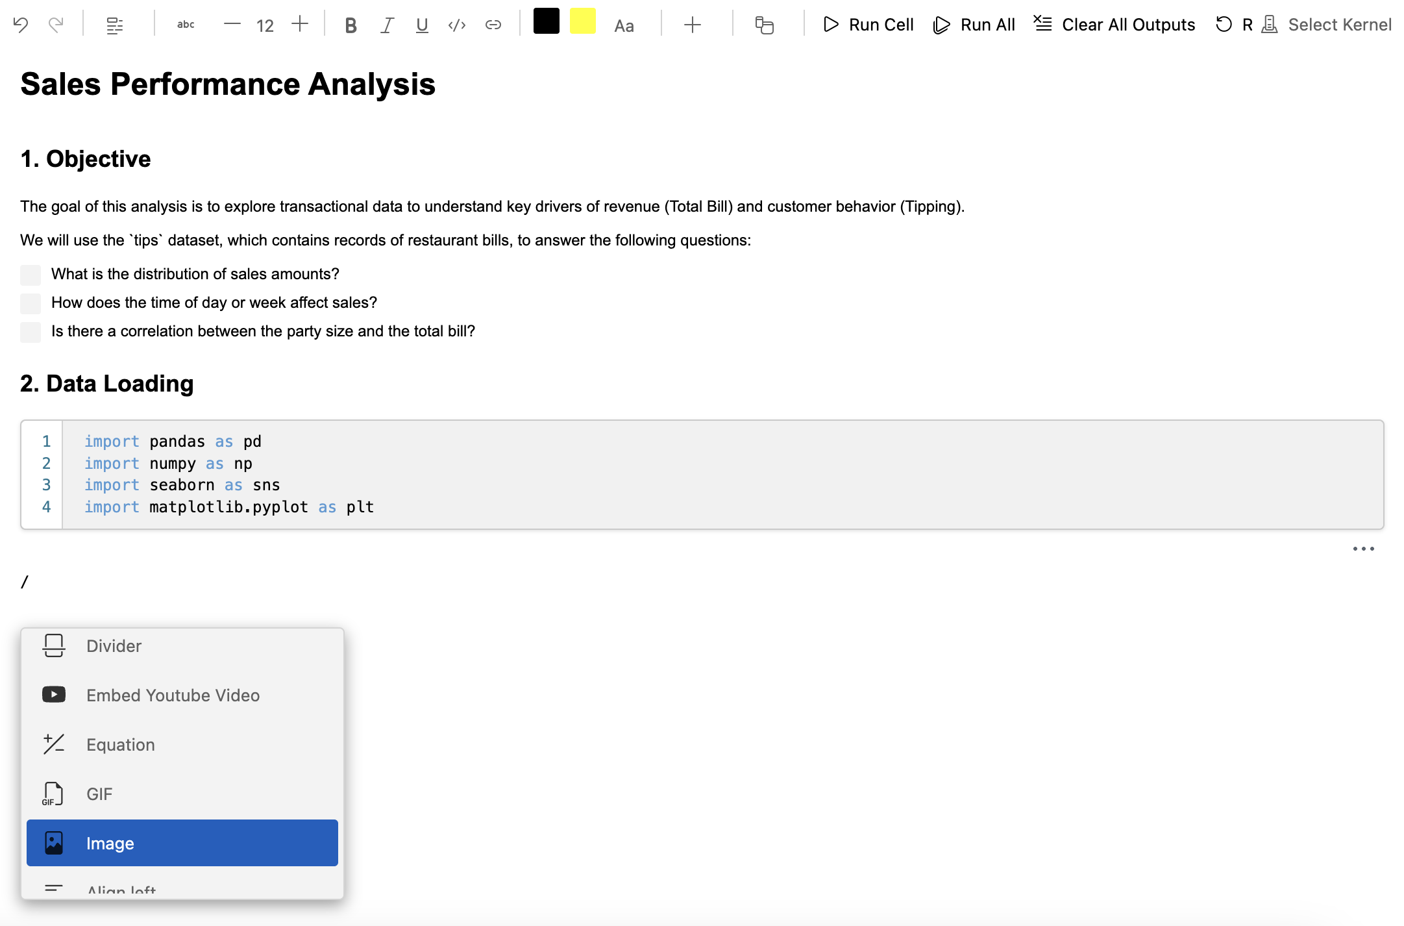1404x926 pixels.
Task: Open the plus insert block menu
Action: 693,25
